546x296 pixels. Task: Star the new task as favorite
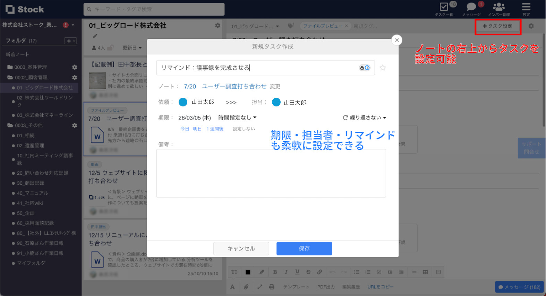pos(383,68)
